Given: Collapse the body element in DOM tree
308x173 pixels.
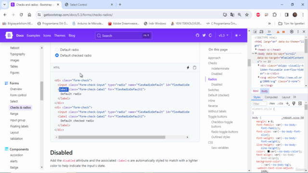Looking at the screenshot, I should pyautogui.click(x=256, y=53).
